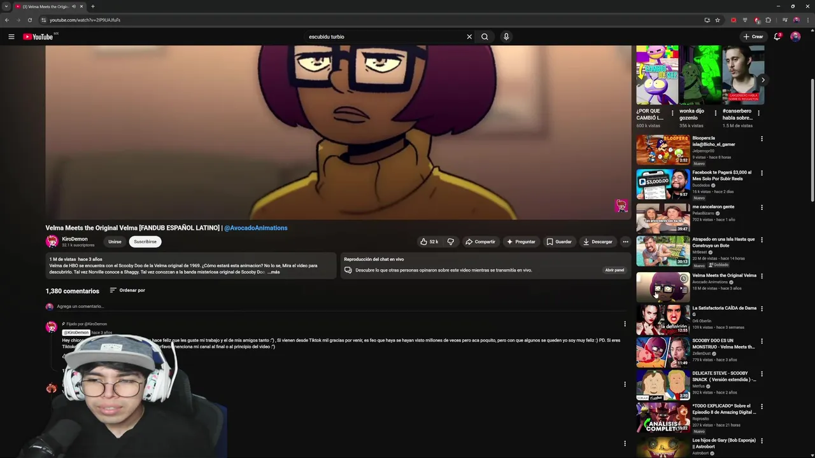This screenshot has width=815, height=458.
Task: Click channel watermark on video corner
Action: (x=621, y=205)
